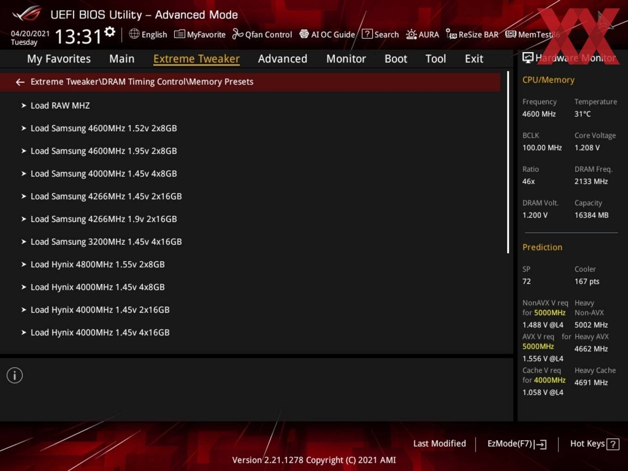Click the DRAM Volt. value 1.200 V
This screenshot has width=628, height=471.
(535, 215)
